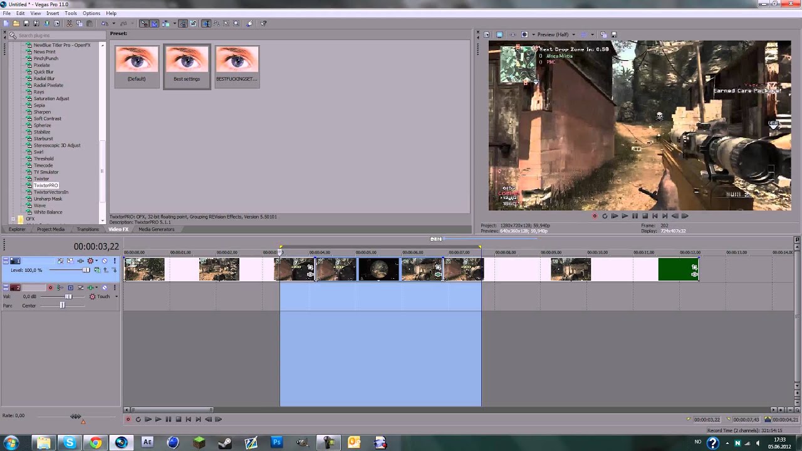The height and width of the screenshot is (451, 802).
Task: Toggle preview on external monitor icon
Action: (x=499, y=34)
